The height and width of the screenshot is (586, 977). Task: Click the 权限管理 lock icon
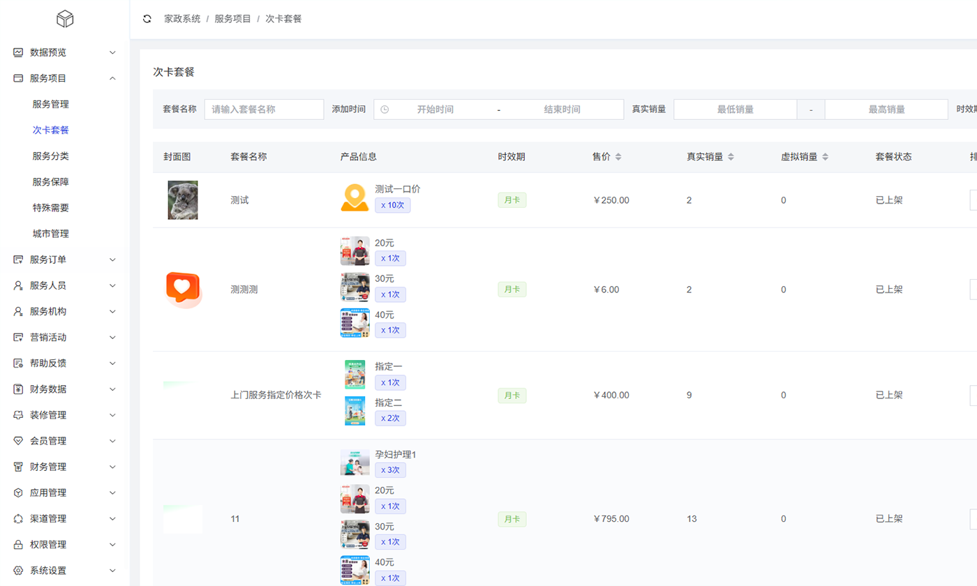(x=19, y=545)
